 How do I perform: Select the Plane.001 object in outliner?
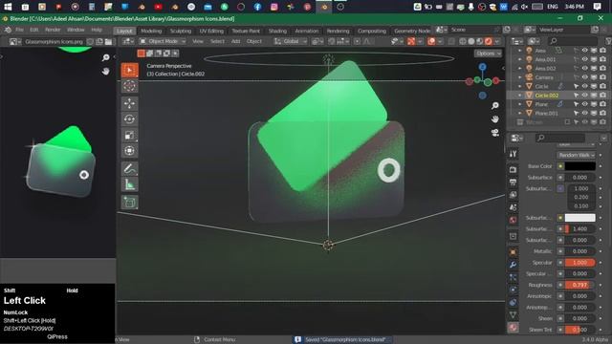click(546, 113)
